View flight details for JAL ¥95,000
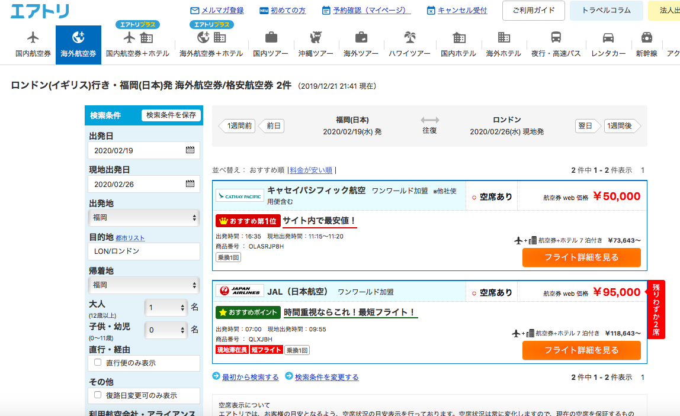 point(582,350)
